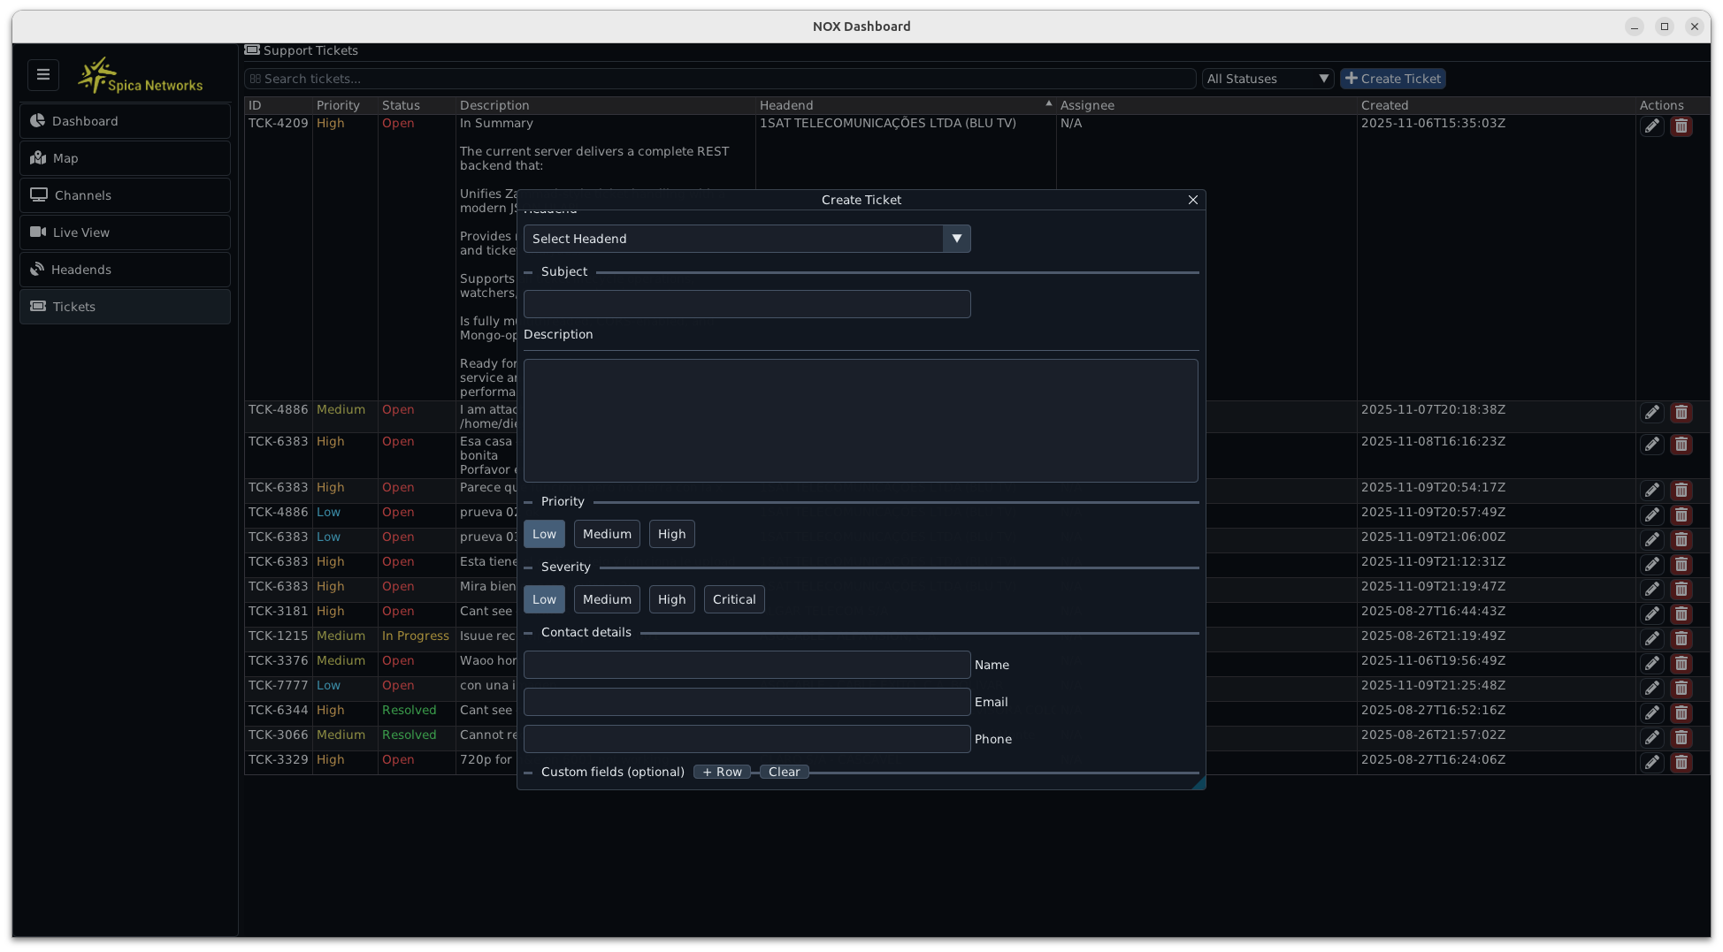This screenshot has height=952, width=1723.
Task: Set Priority to High
Action: (671, 534)
